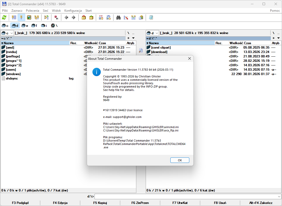The width and height of the screenshot is (282, 206).
Task: Show the directory tree view icon
Action: coord(37,17)
